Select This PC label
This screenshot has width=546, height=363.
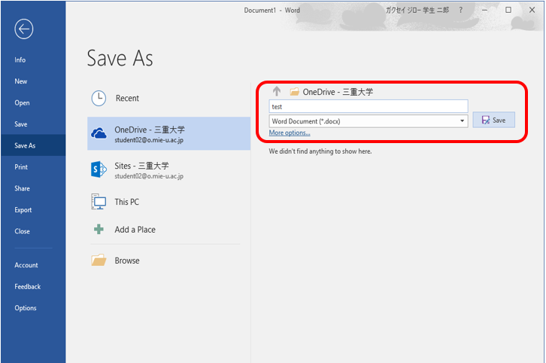[127, 202]
